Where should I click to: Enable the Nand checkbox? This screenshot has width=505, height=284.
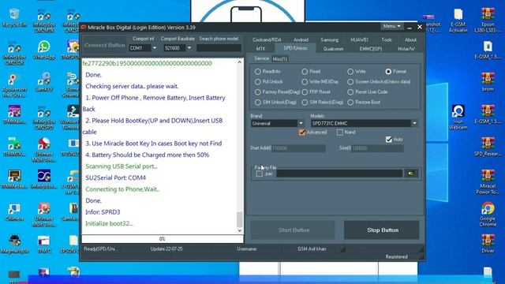point(339,133)
